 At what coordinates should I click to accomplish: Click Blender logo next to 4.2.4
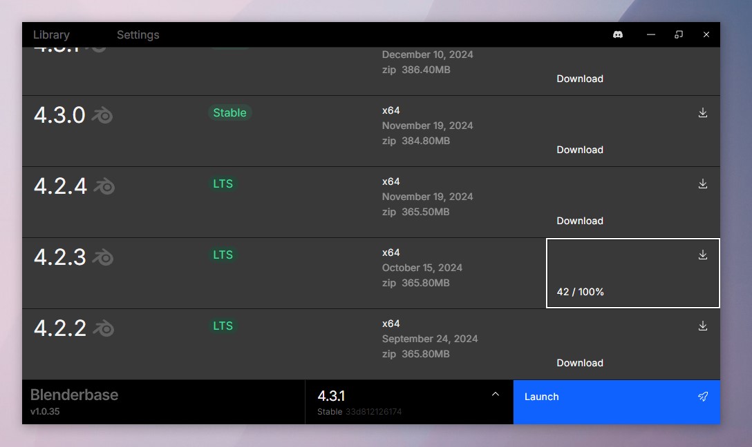coord(104,186)
